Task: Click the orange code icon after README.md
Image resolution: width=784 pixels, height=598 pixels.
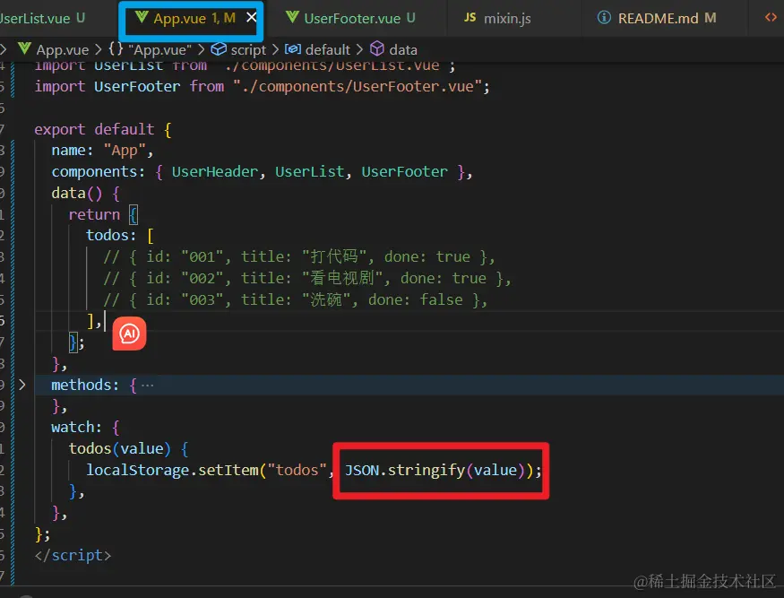Action: [x=771, y=18]
